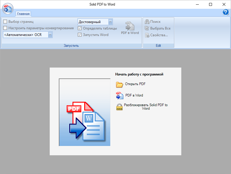Click the Свойства document icon

coord(147,35)
